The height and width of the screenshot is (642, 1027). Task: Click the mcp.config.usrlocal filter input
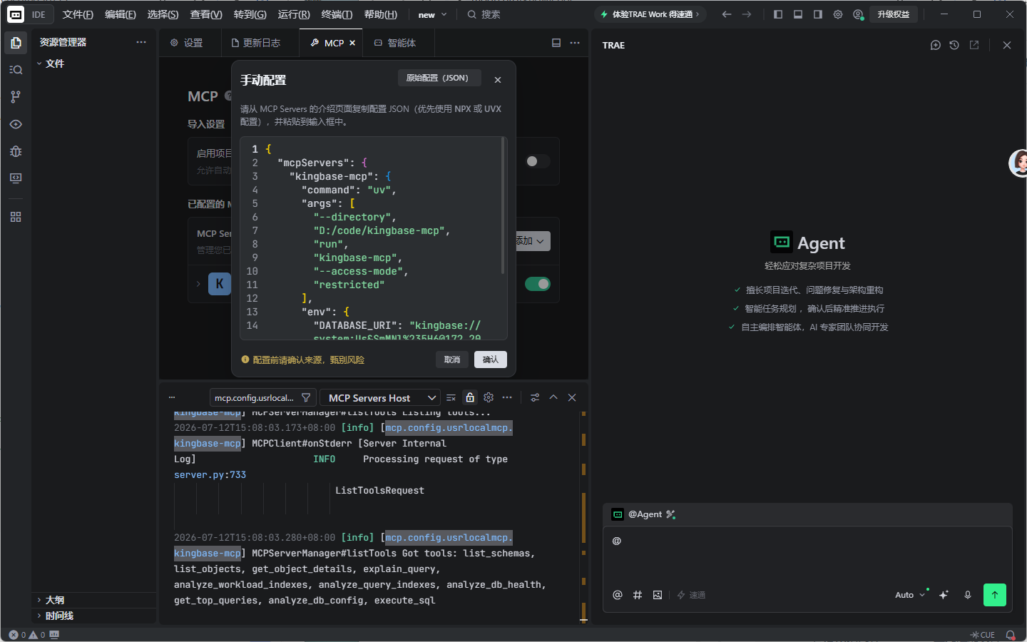254,397
